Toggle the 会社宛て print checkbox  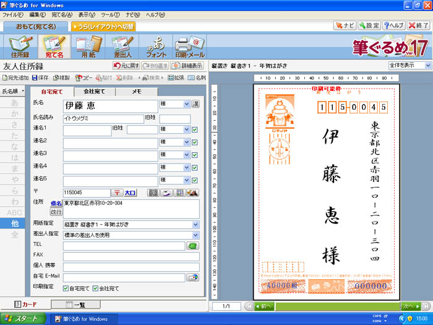tap(96, 288)
